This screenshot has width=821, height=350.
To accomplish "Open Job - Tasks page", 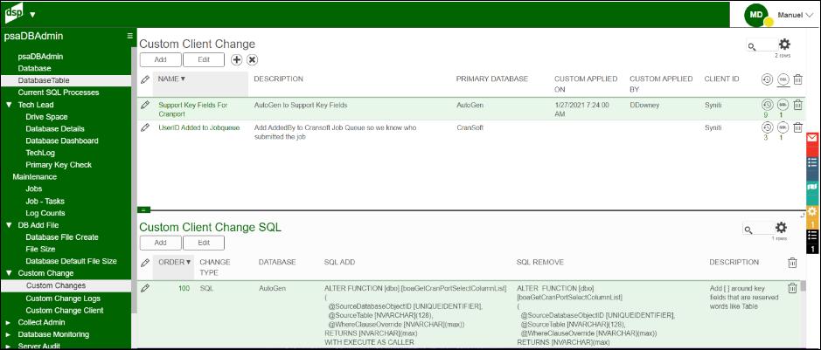I will tap(45, 201).
